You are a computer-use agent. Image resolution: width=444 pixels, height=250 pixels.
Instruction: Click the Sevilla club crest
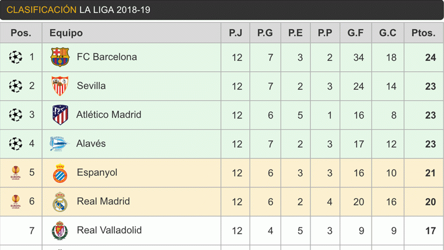[x=60, y=86]
